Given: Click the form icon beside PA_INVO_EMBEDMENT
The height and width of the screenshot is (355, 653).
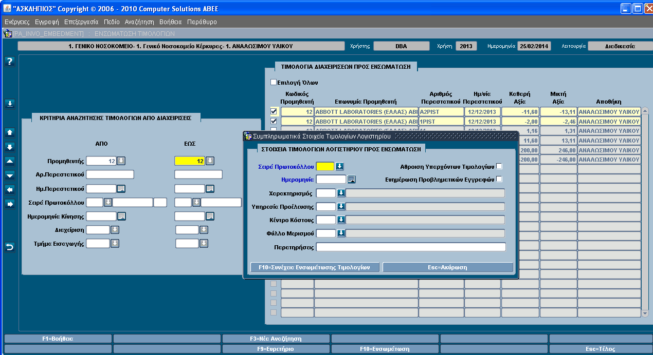Looking at the screenshot, I should (x=8, y=34).
